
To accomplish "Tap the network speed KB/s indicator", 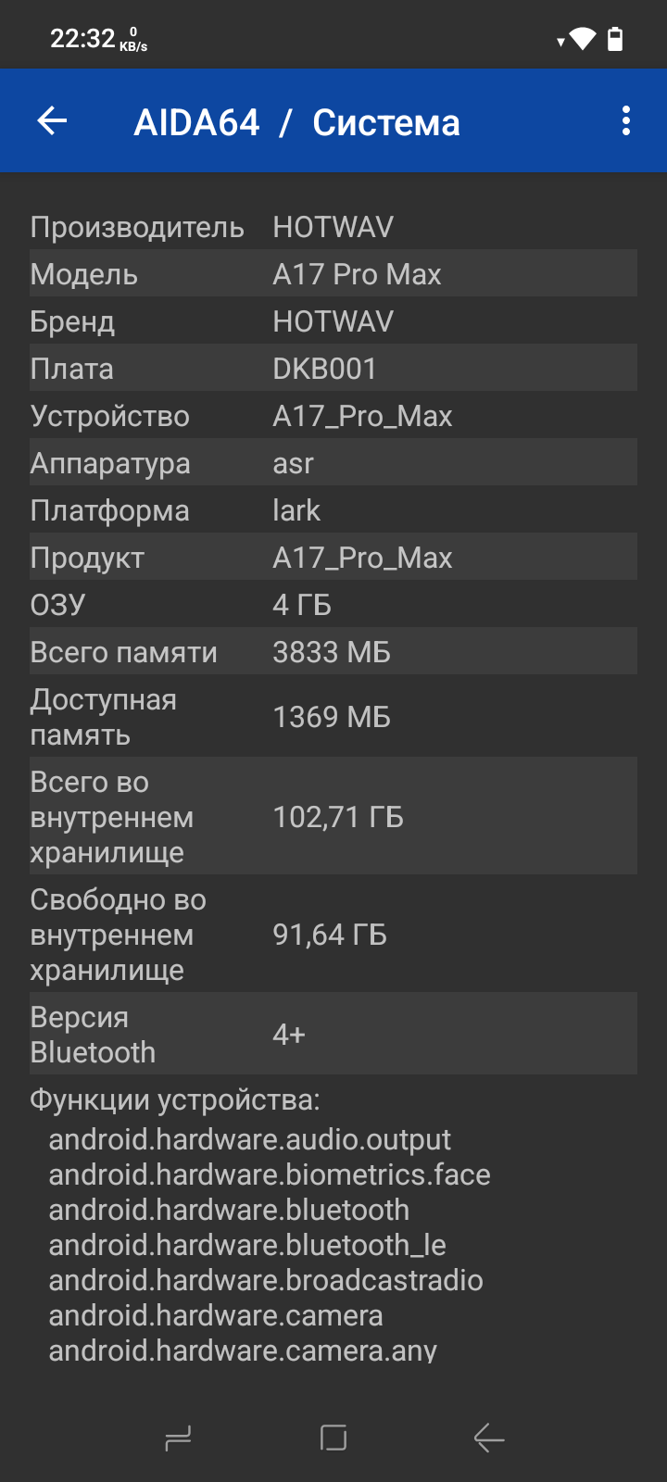I will [133, 40].
